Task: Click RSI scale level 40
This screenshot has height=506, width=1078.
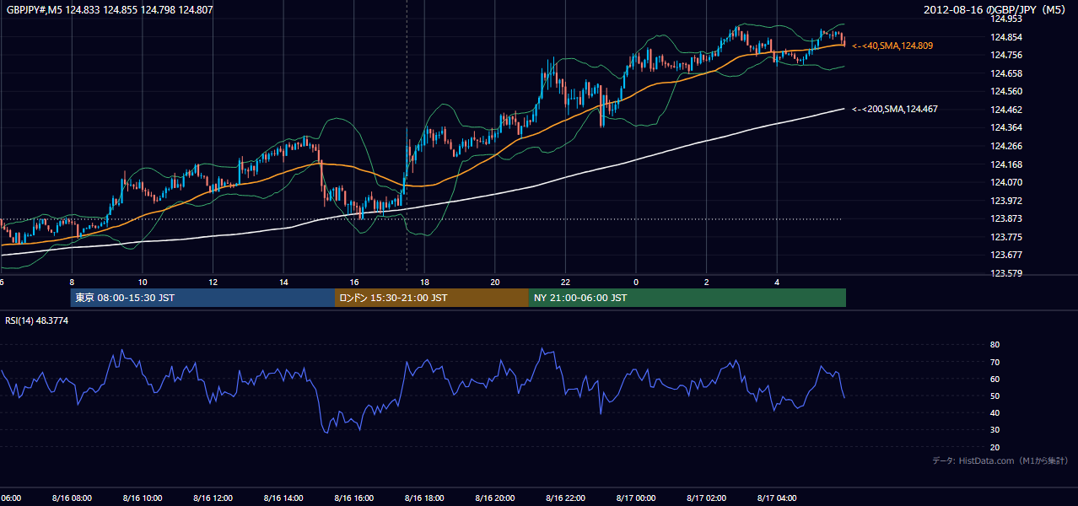Action: 995,412
